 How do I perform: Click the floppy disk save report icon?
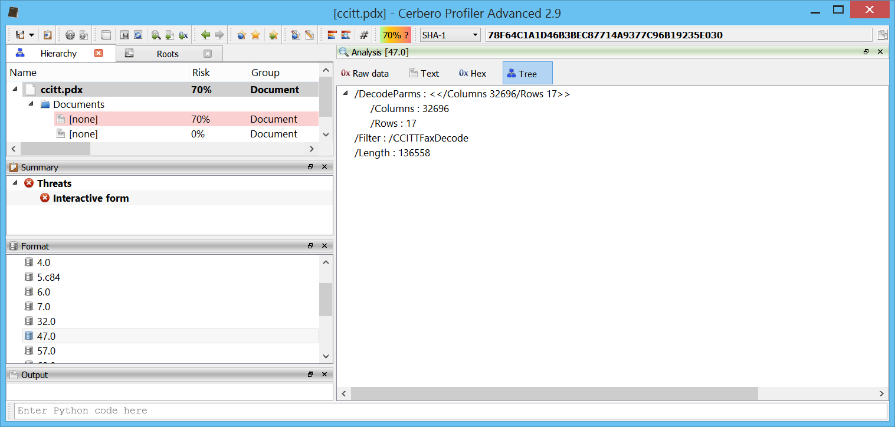click(124, 35)
